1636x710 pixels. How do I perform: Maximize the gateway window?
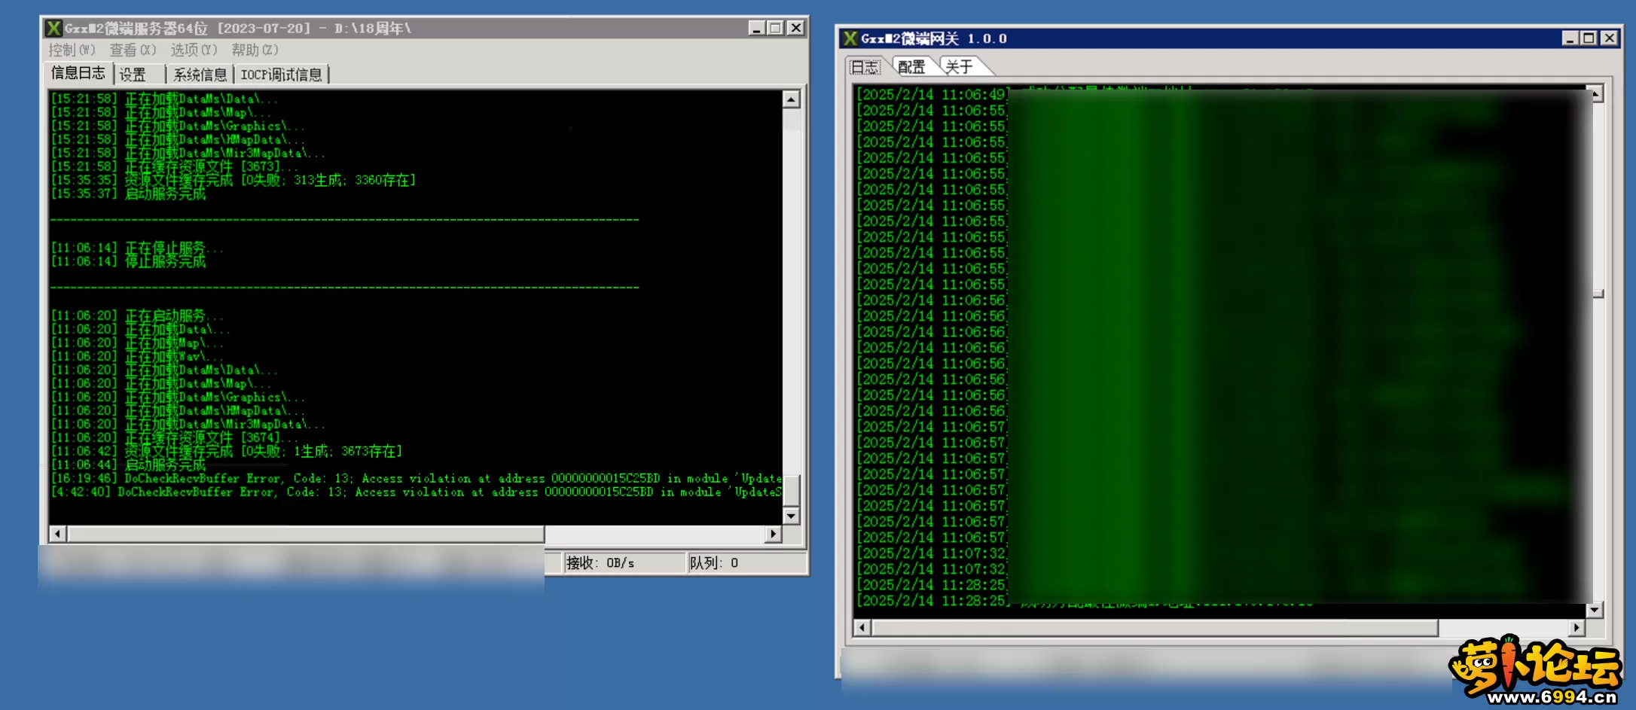(x=1589, y=38)
